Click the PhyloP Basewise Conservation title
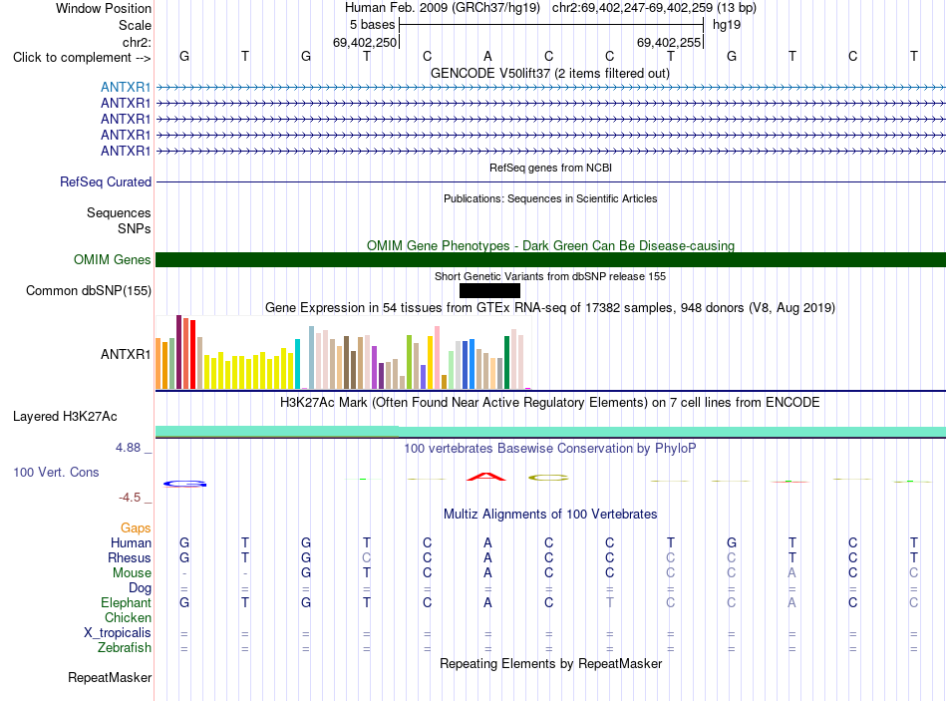The height and width of the screenshot is (701, 947). [550, 449]
